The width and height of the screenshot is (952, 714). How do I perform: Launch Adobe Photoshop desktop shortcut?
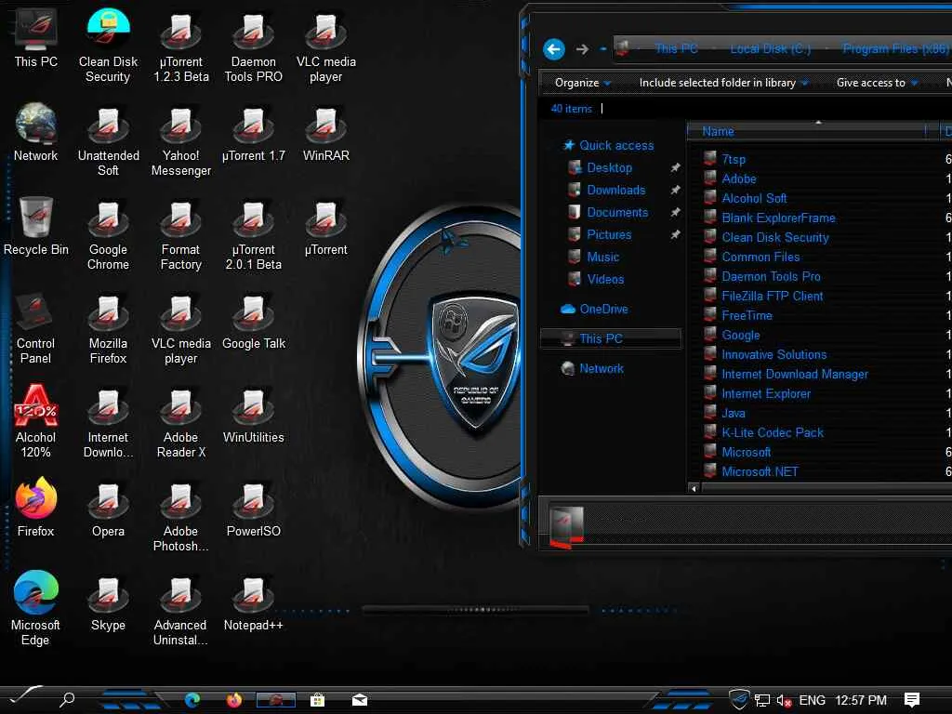(x=181, y=517)
